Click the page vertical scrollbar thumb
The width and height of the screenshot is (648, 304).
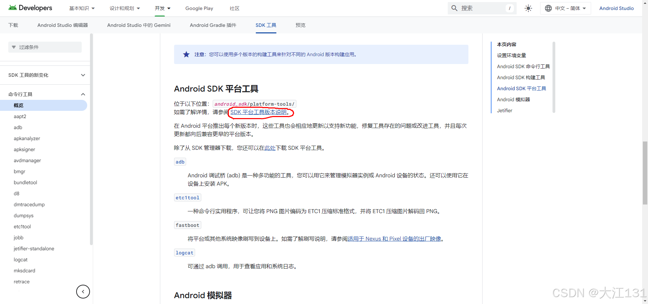(645, 173)
